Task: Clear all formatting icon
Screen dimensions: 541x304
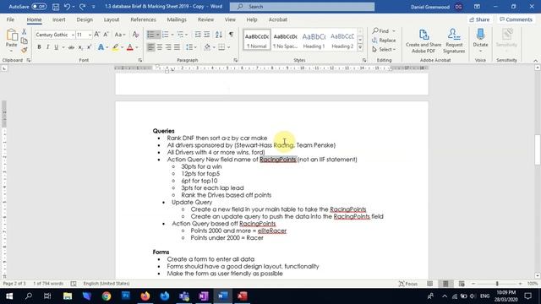Action: pyautogui.click(x=135, y=34)
